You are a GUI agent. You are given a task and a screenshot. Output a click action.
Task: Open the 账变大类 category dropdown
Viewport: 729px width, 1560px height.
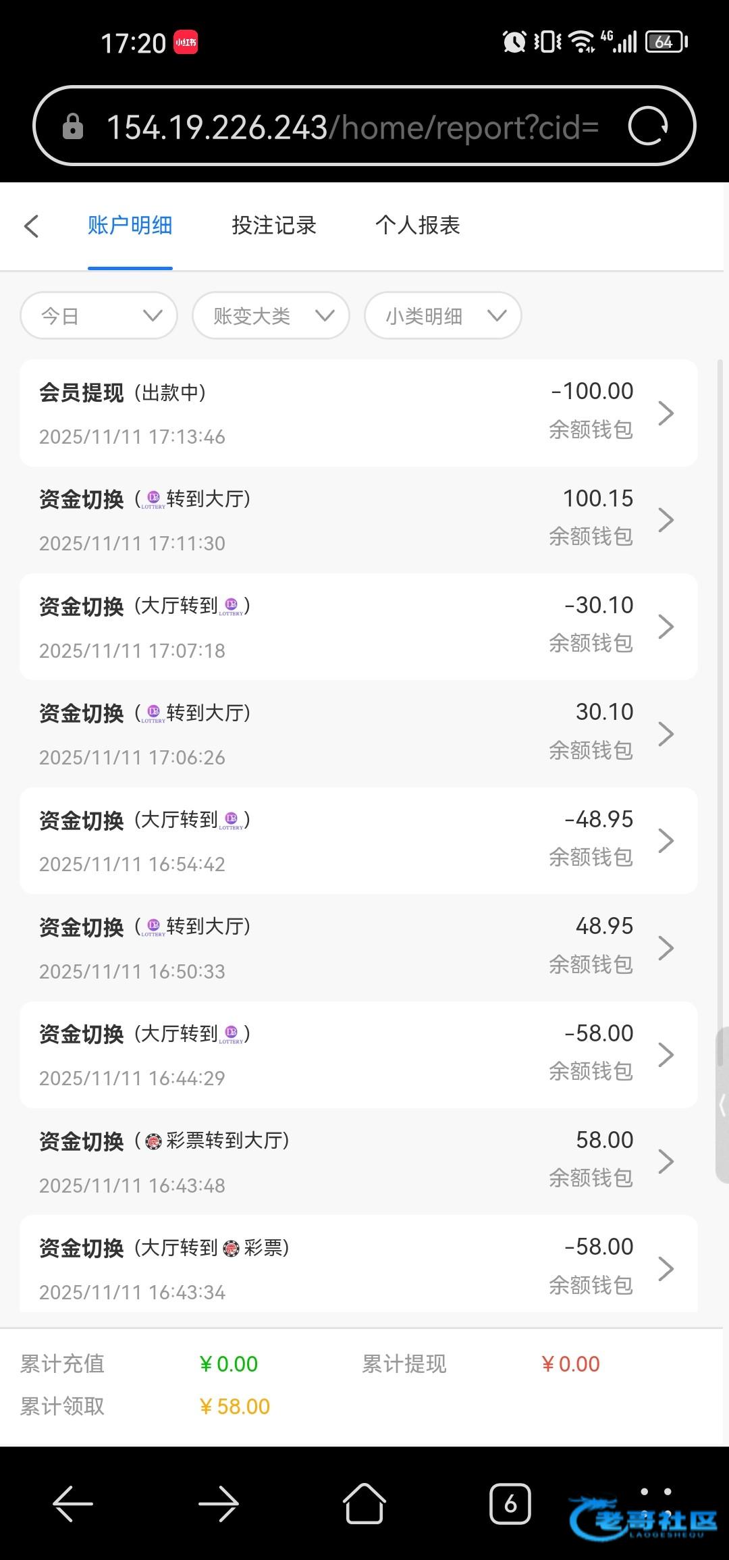click(271, 315)
